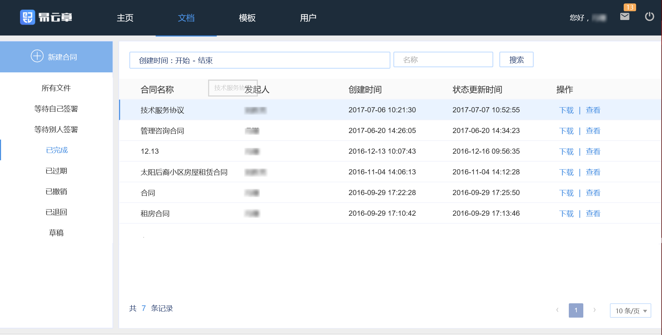662x335 pixels.
Task: Show 草稿 drafts in sidebar
Action: [56, 233]
